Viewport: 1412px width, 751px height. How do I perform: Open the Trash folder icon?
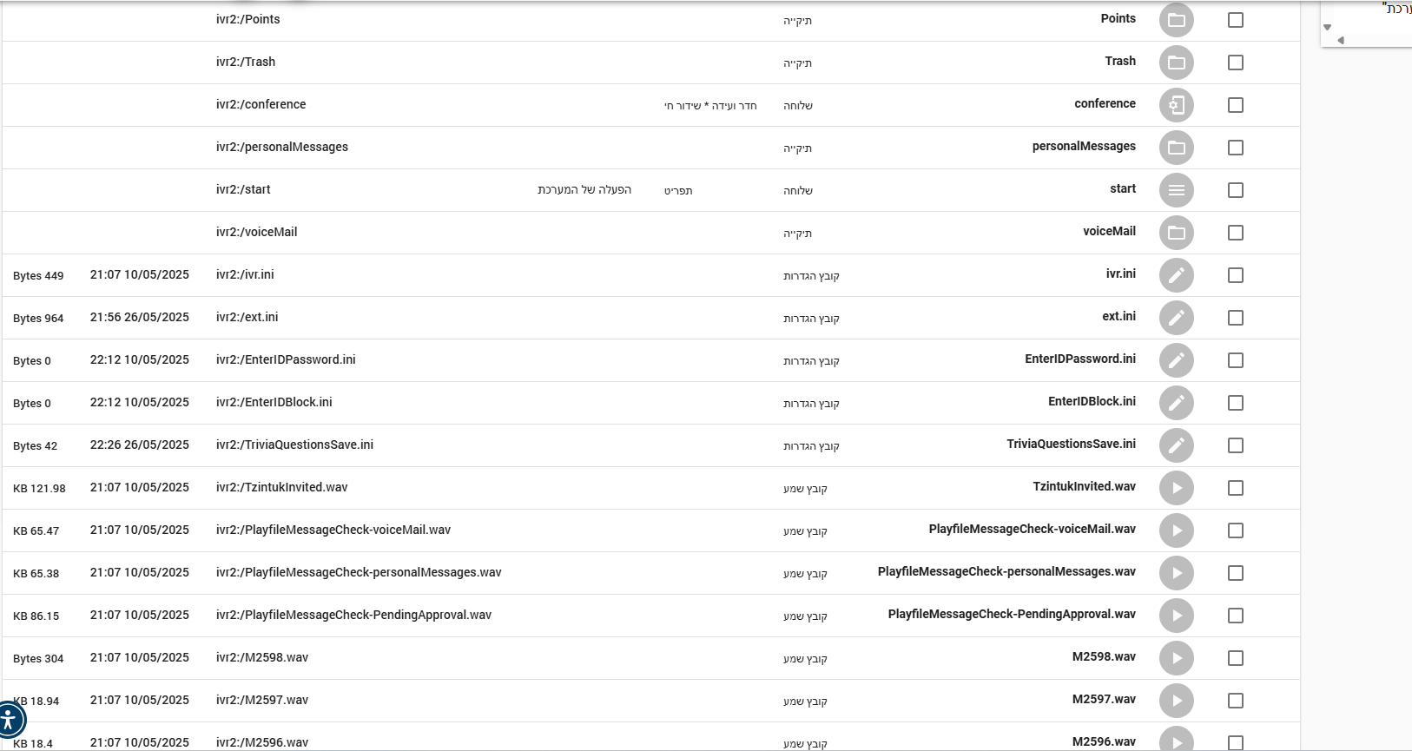1176,63
